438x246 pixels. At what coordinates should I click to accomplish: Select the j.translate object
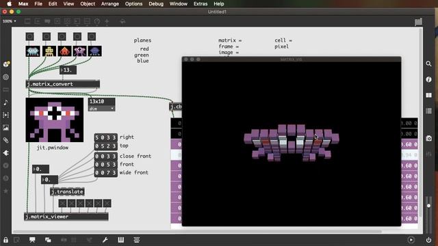pyautogui.click(x=67, y=191)
